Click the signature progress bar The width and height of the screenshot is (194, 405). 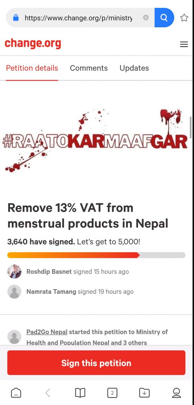(96, 255)
